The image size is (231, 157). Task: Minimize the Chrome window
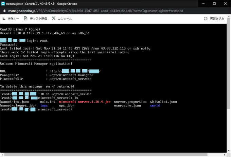coord(203,4)
